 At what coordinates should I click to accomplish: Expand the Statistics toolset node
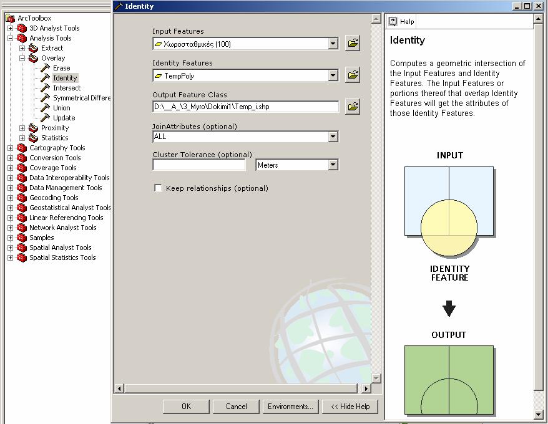pos(22,138)
